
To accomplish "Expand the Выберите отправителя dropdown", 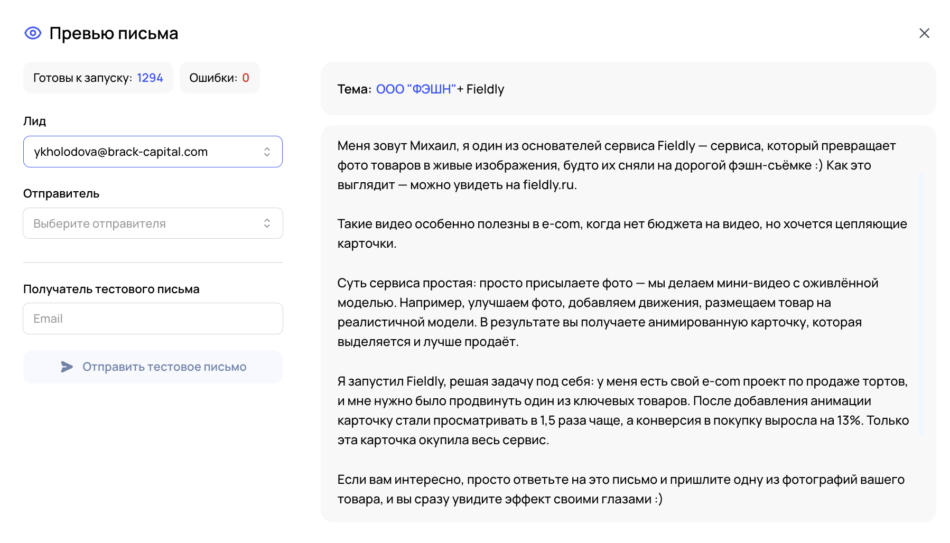I will 143,223.
